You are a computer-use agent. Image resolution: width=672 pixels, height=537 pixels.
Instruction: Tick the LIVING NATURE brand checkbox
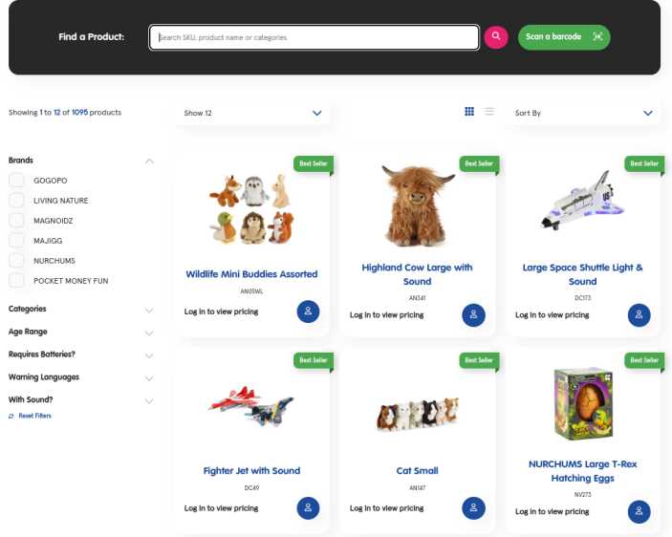(16, 201)
